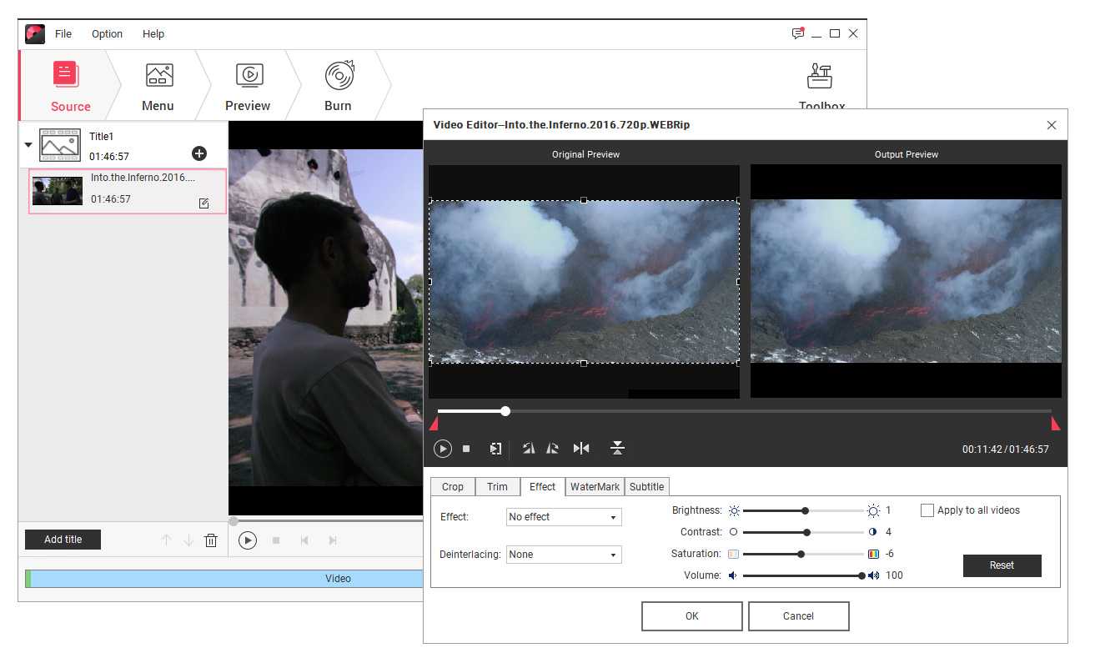
Task: Select the Effect tab
Action: pos(542,487)
